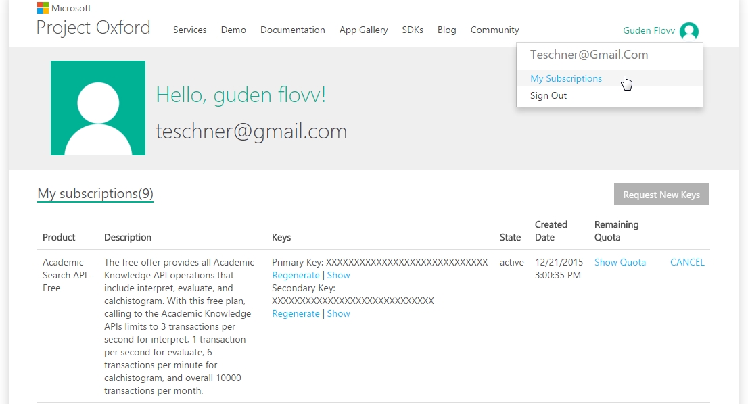The height and width of the screenshot is (404, 748).
Task: Open App Gallery in navigation
Action: pyautogui.click(x=363, y=30)
